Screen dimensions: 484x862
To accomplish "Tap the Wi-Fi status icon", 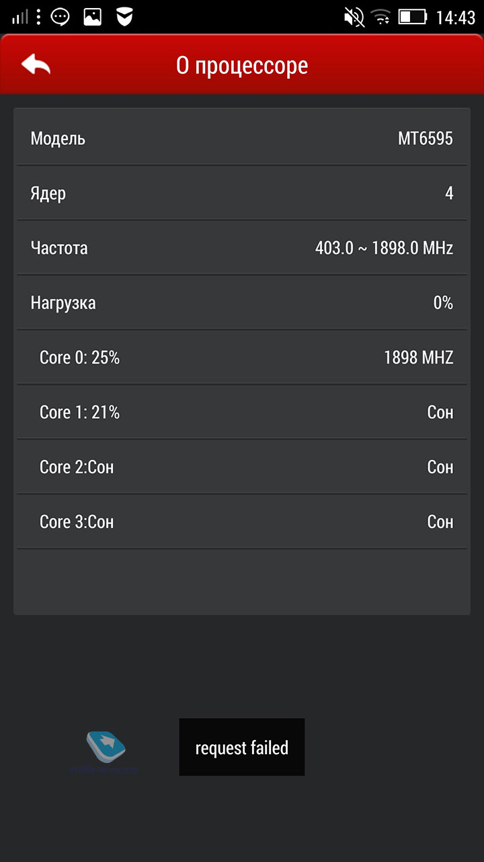I will click(x=381, y=17).
